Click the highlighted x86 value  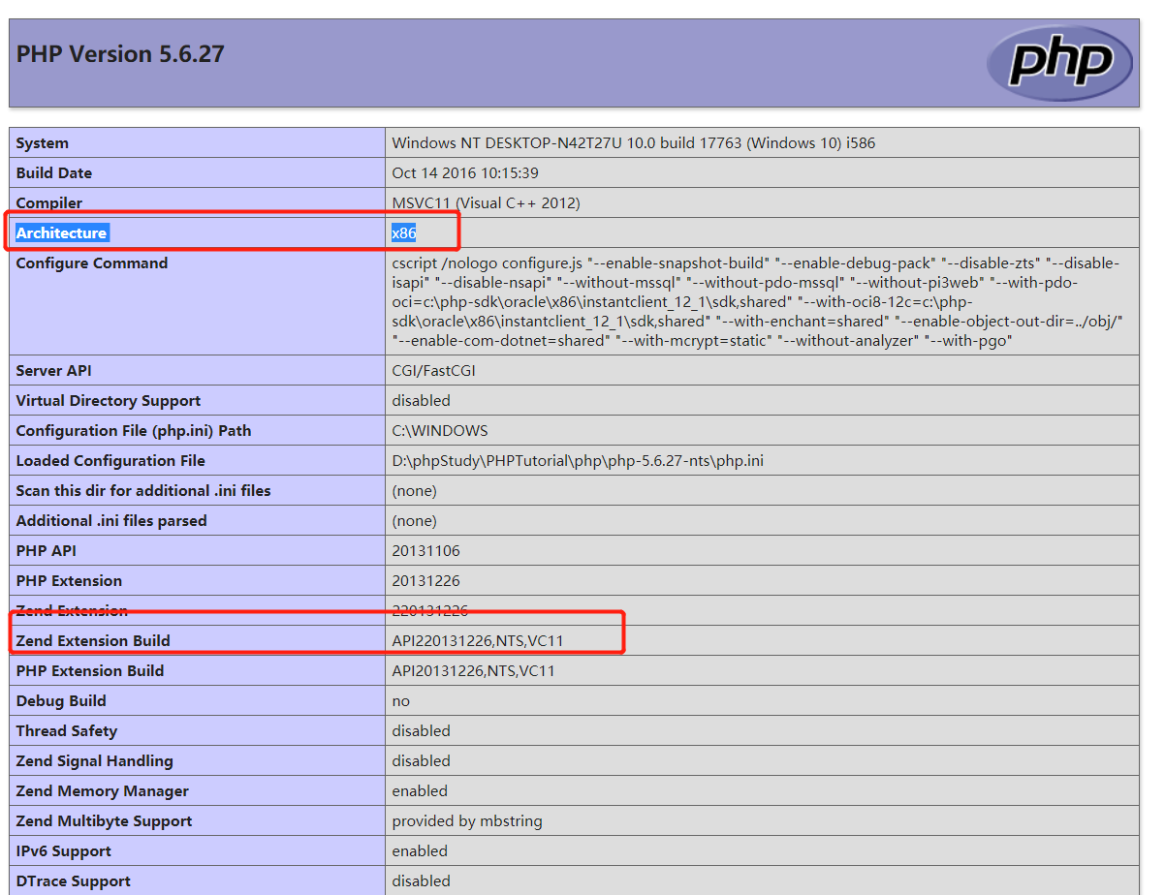click(x=404, y=233)
